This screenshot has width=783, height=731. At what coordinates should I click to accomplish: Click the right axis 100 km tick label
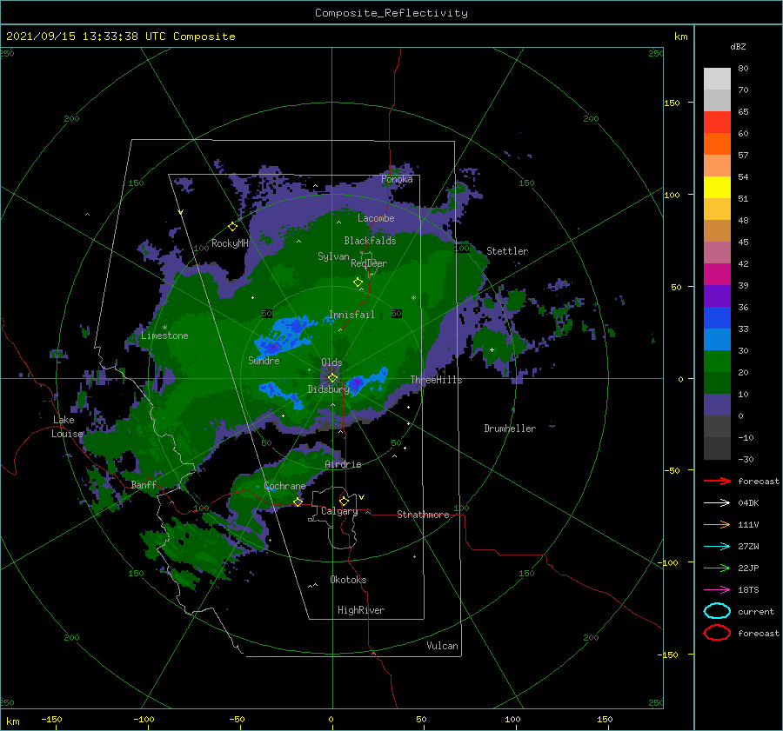pos(673,195)
